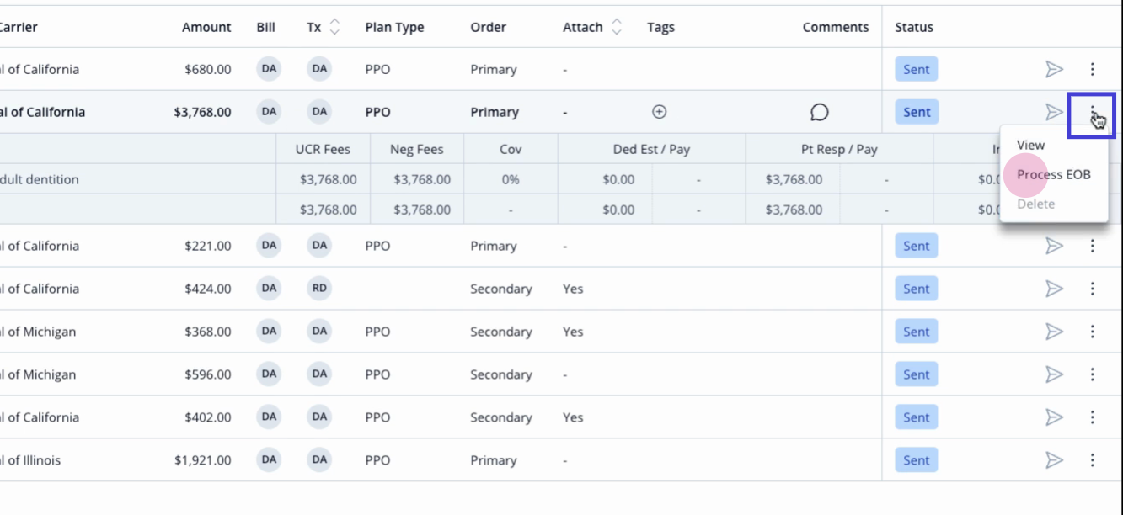This screenshot has height=515, width=1123.
Task: Open kebab menu for $424.00 claim
Action: coord(1093,289)
